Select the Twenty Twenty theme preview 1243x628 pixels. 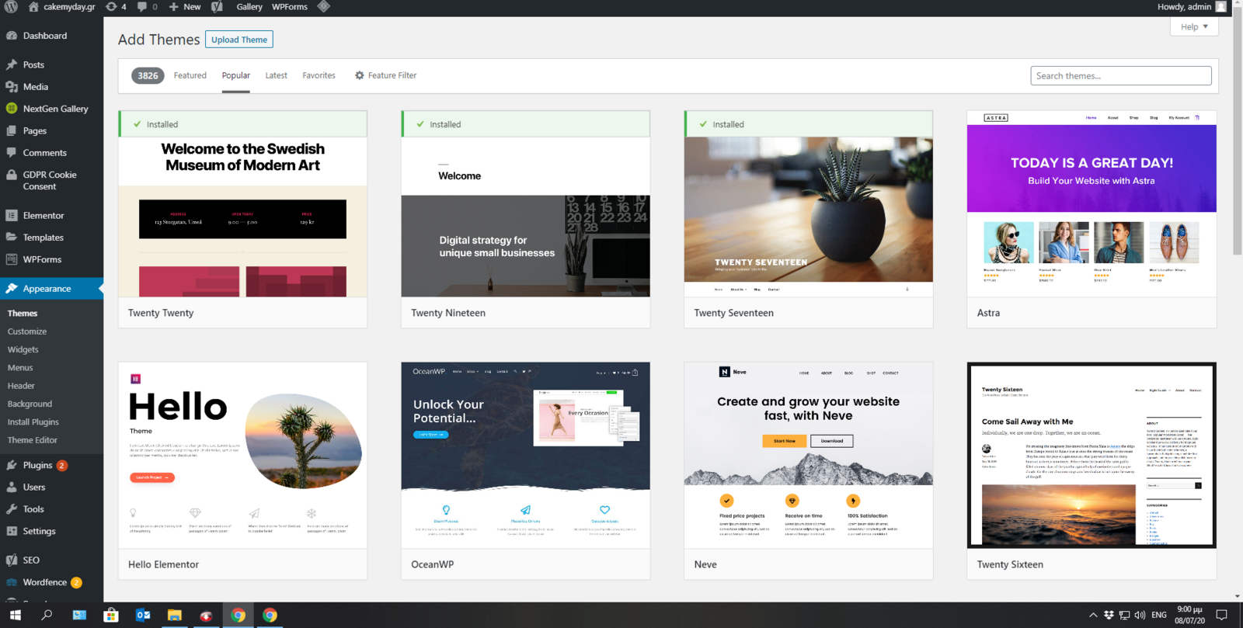(242, 217)
